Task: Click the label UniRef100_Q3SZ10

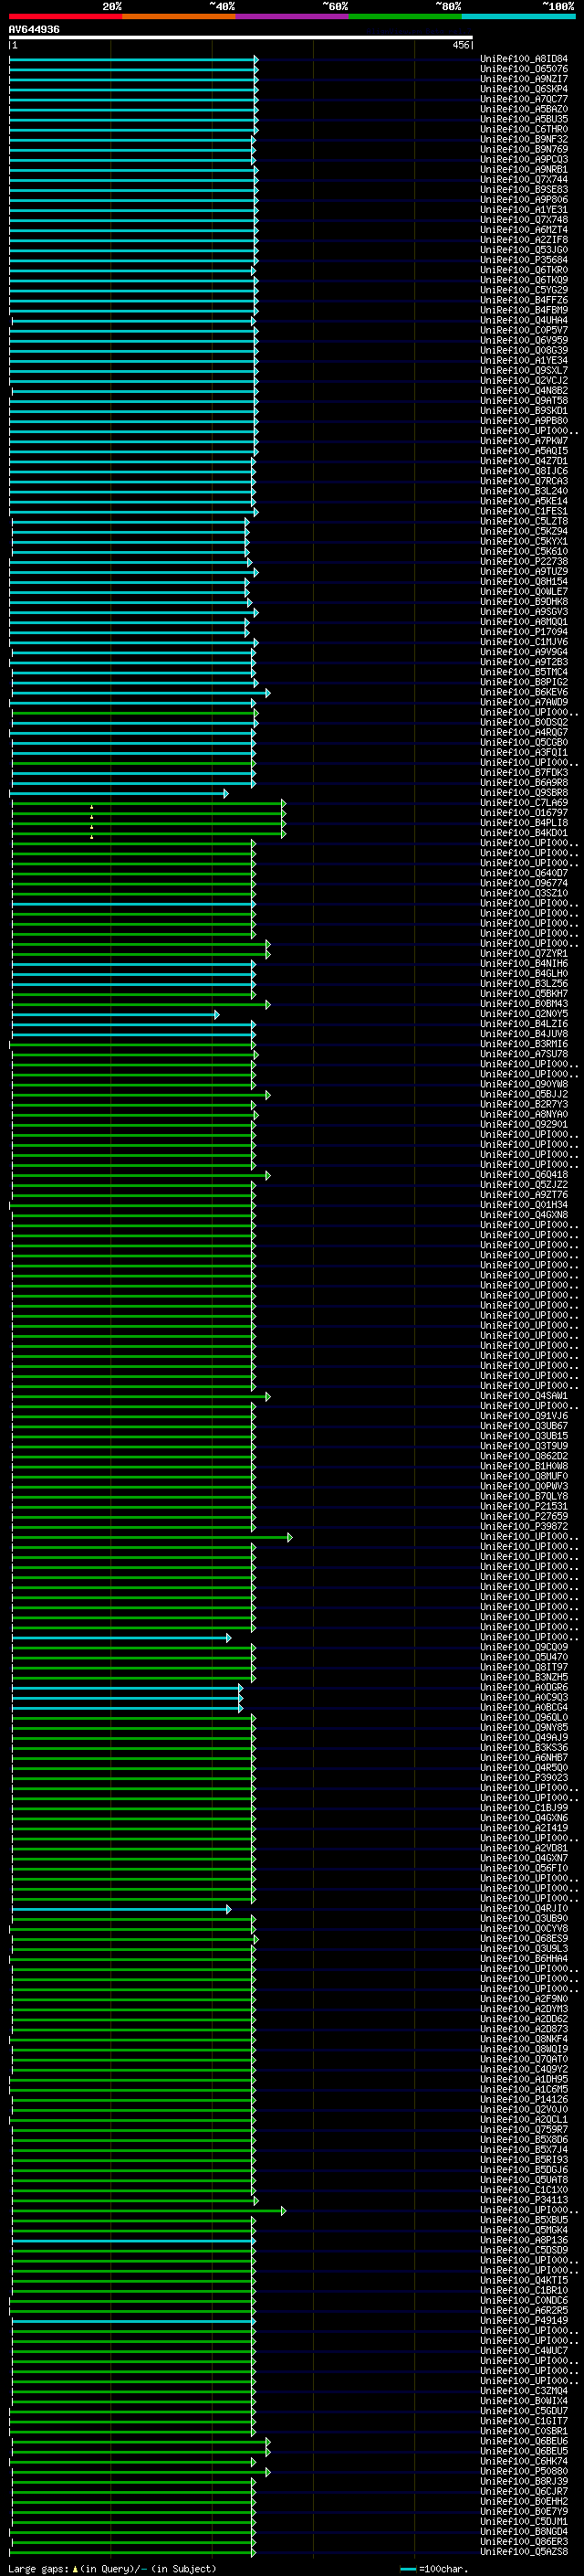Action: [x=524, y=893]
